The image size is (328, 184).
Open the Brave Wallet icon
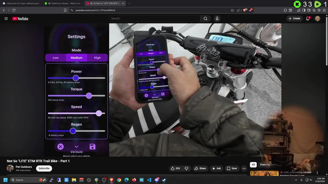tap(309, 10)
